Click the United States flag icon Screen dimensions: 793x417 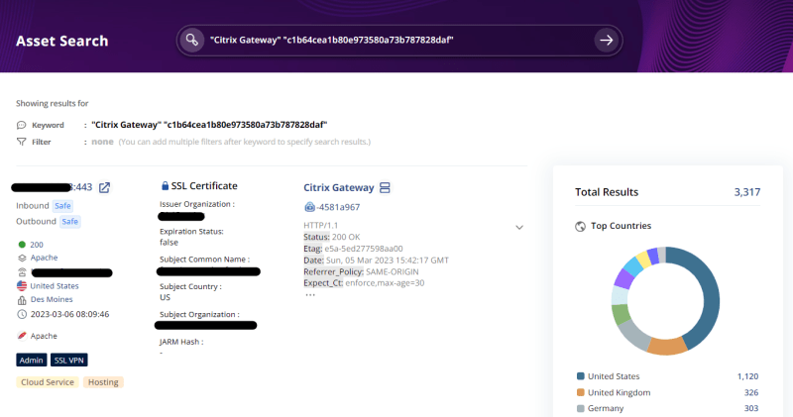pyautogui.click(x=22, y=285)
